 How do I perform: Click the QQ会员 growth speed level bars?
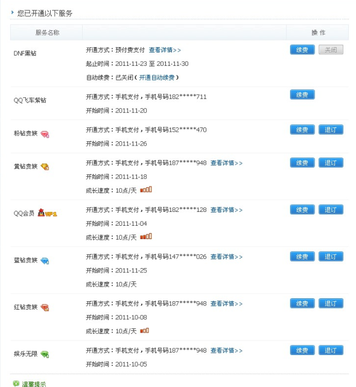pos(146,237)
